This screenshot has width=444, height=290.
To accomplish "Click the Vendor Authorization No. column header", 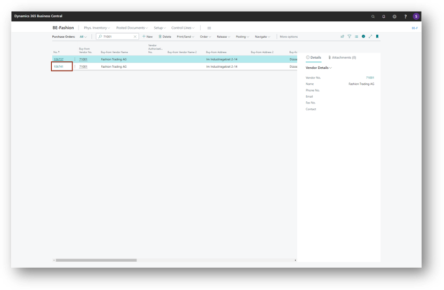I will [x=155, y=49].
